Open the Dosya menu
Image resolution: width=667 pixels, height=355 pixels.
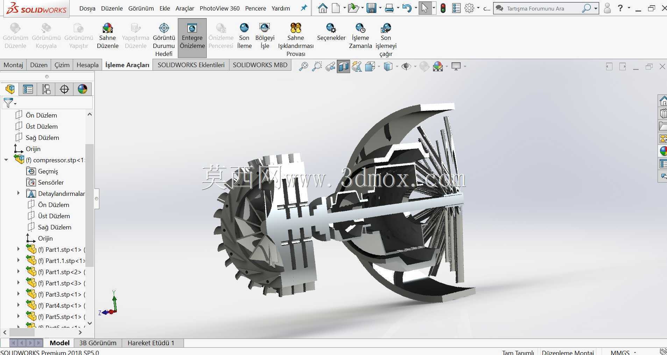tap(87, 8)
